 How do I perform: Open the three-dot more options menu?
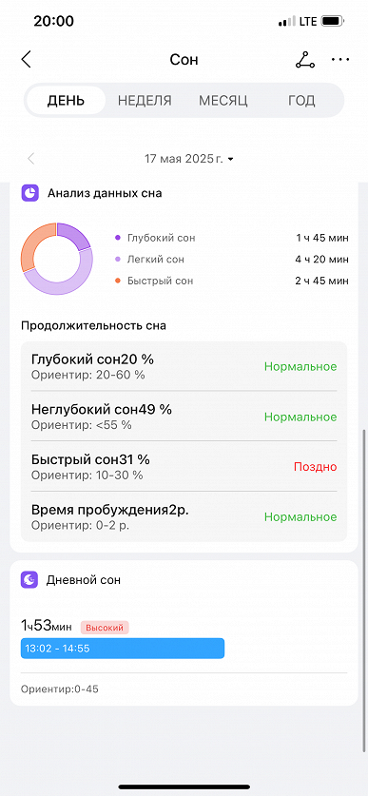click(x=340, y=60)
